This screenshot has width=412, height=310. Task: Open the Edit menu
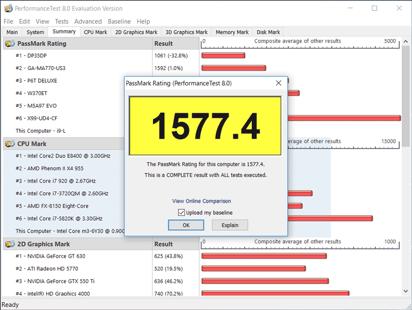click(24, 21)
